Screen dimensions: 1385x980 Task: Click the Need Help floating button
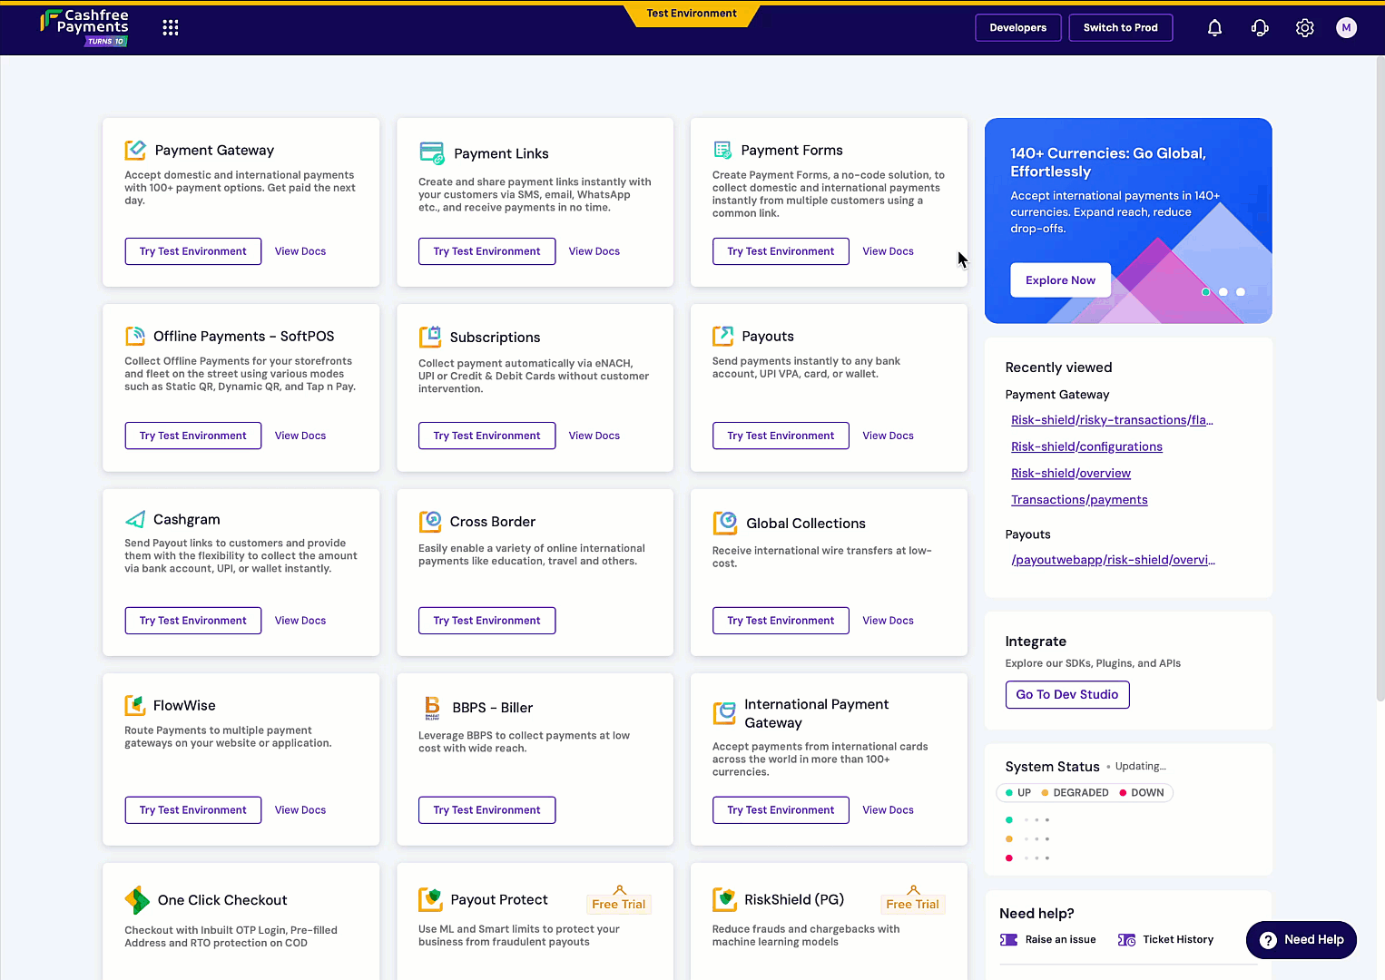tap(1302, 940)
